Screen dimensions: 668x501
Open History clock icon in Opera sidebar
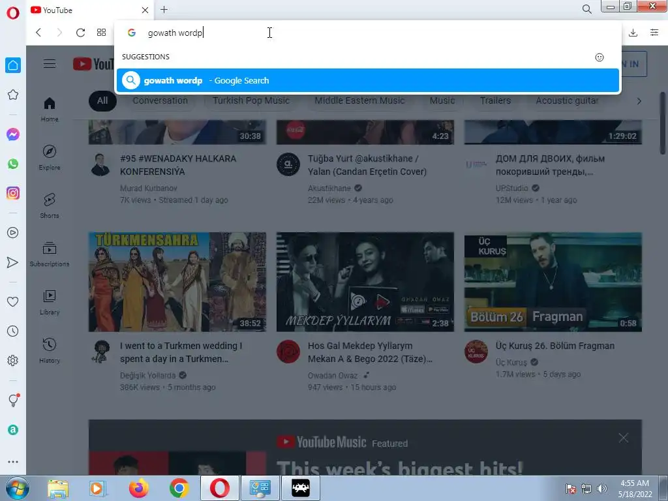click(13, 331)
